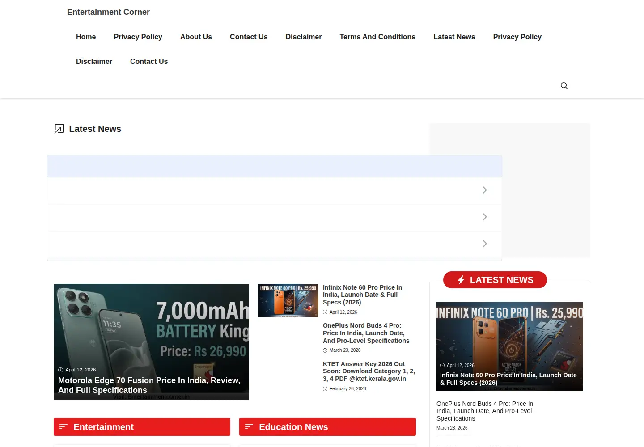Open Disclaimer beside Terms And Conditions
Viewport: 644px width, 447px height.
pos(304,37)
